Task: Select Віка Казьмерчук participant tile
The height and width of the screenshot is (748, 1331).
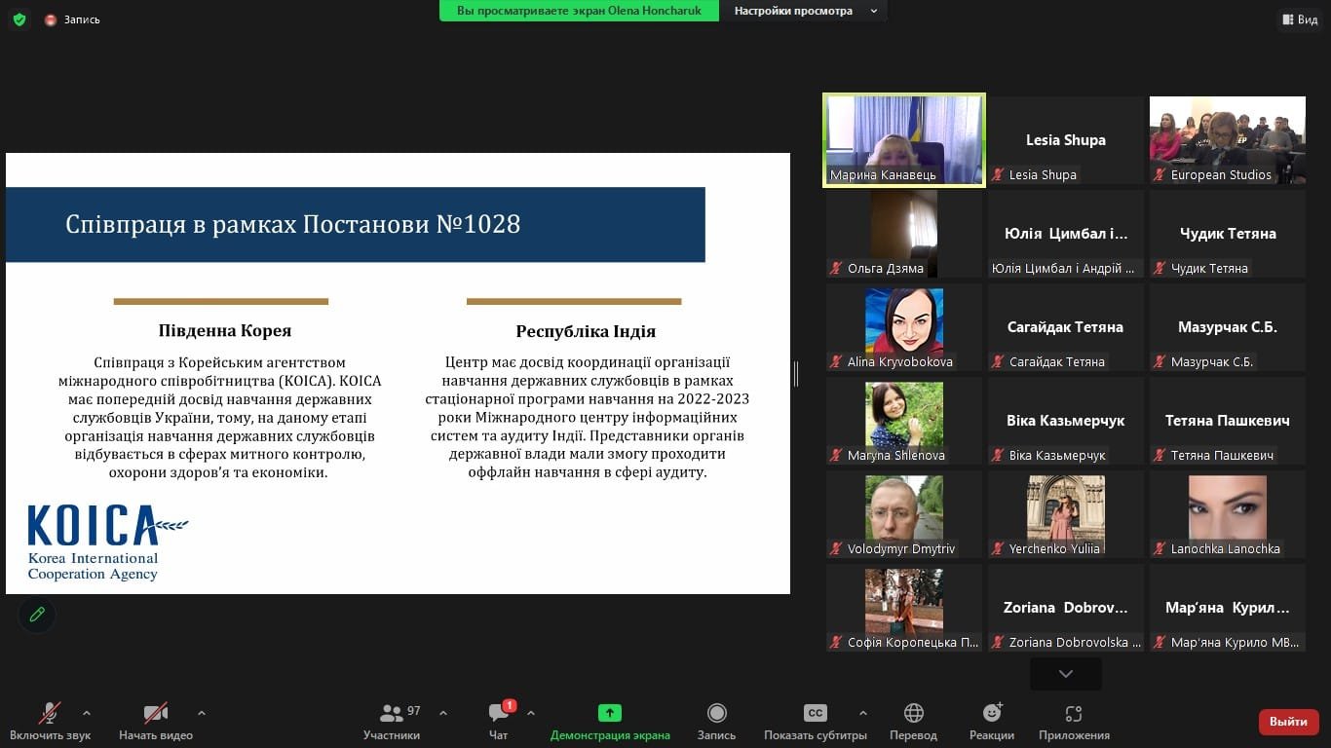Action: pos(1066,421)
